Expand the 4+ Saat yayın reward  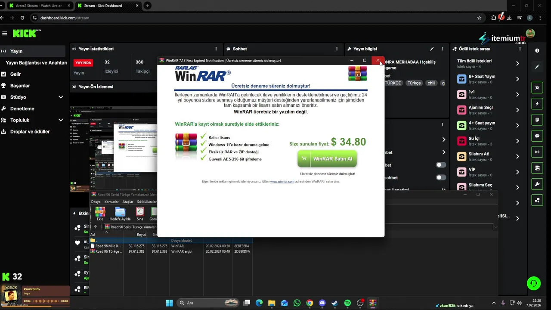(x=517, y=125)
